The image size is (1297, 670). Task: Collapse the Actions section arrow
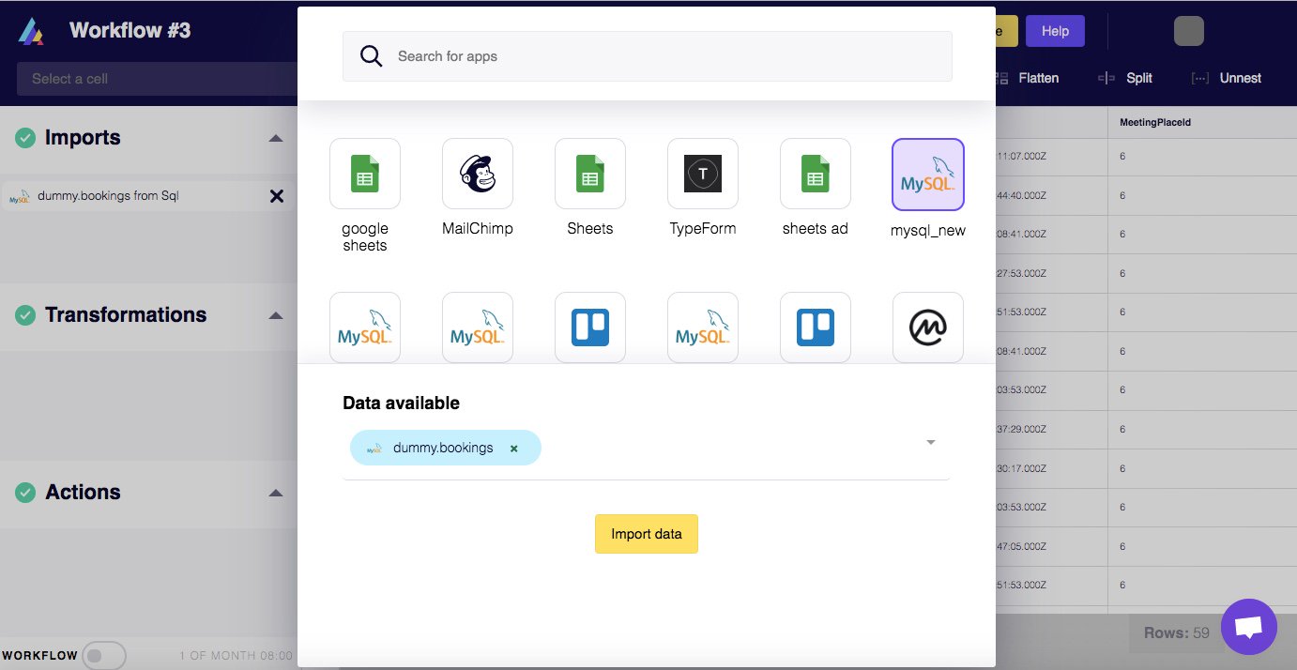pos(276,493)
